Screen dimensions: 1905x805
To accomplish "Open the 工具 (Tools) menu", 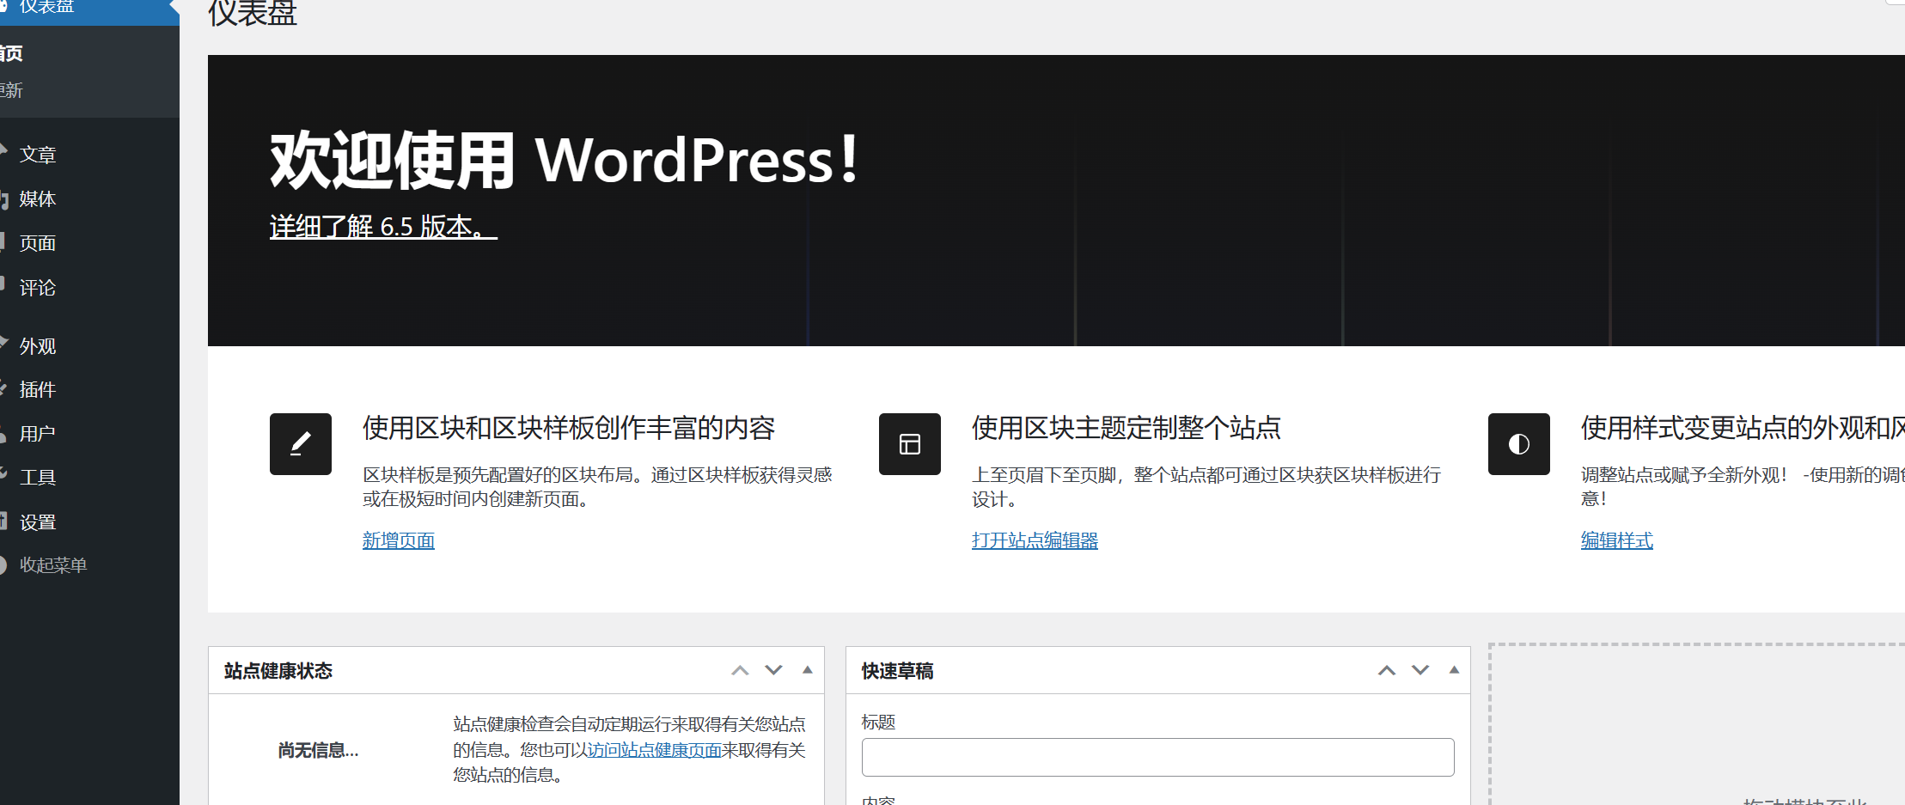I will point(38,478).
